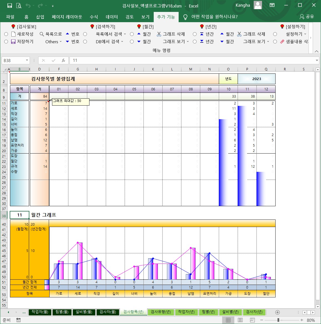Click the Cancel X formula bar icon
Screen dimensions: 321x324
[x=43, y=60]
